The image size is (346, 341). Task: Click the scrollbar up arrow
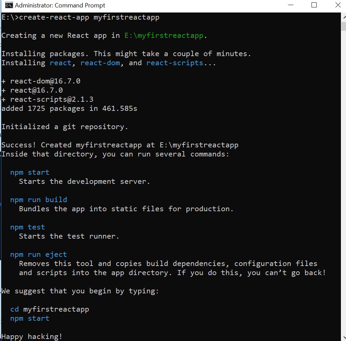coord(344,17)
